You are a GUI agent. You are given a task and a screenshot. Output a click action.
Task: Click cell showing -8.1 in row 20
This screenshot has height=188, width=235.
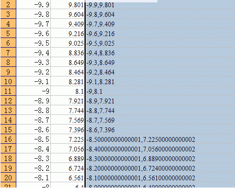(34, 177)
